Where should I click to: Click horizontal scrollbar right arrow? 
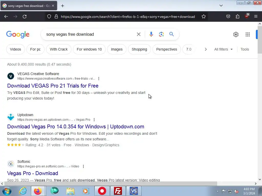coord(256,183)
